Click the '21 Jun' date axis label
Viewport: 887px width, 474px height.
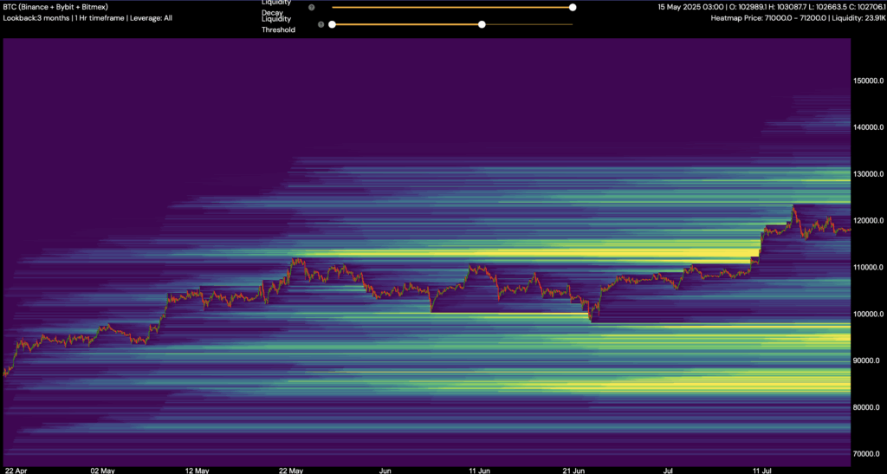tap(574, 470)
